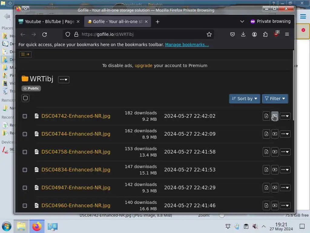
Task: Open more options for DSC04742-Enhanced-NR.jpg
Action: (x=285, y=116)
